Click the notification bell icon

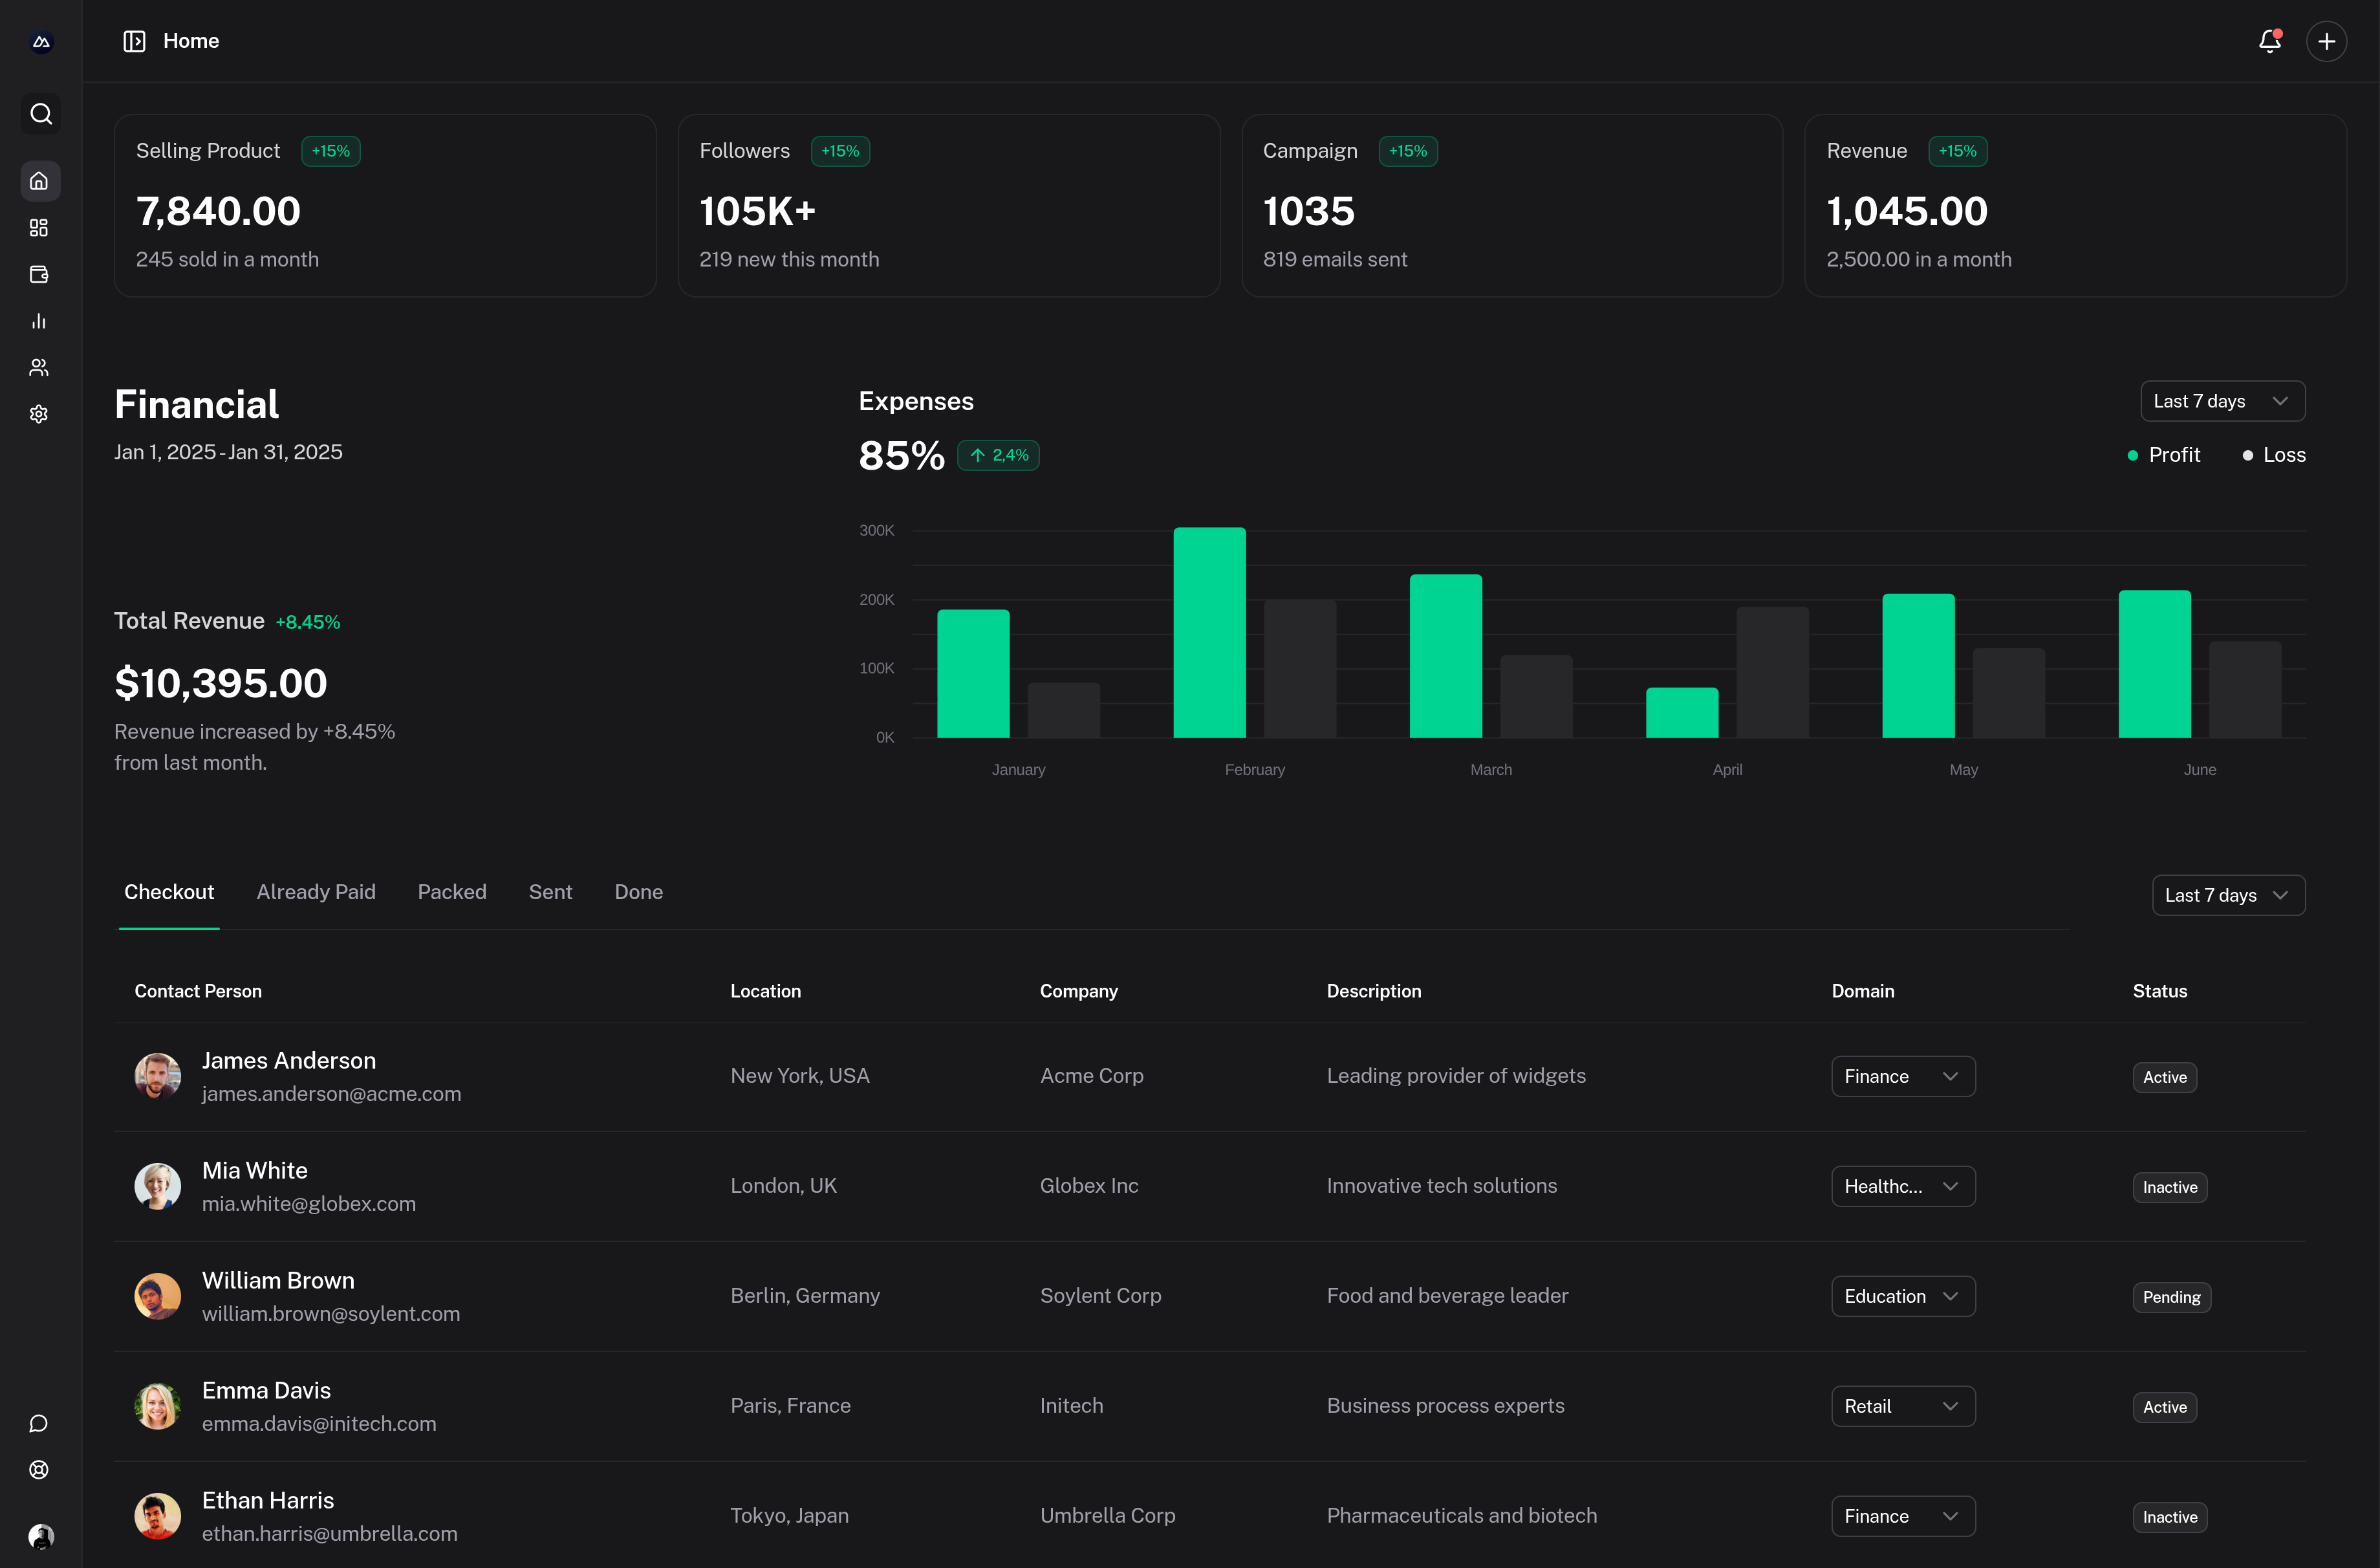click(2269, 41)
